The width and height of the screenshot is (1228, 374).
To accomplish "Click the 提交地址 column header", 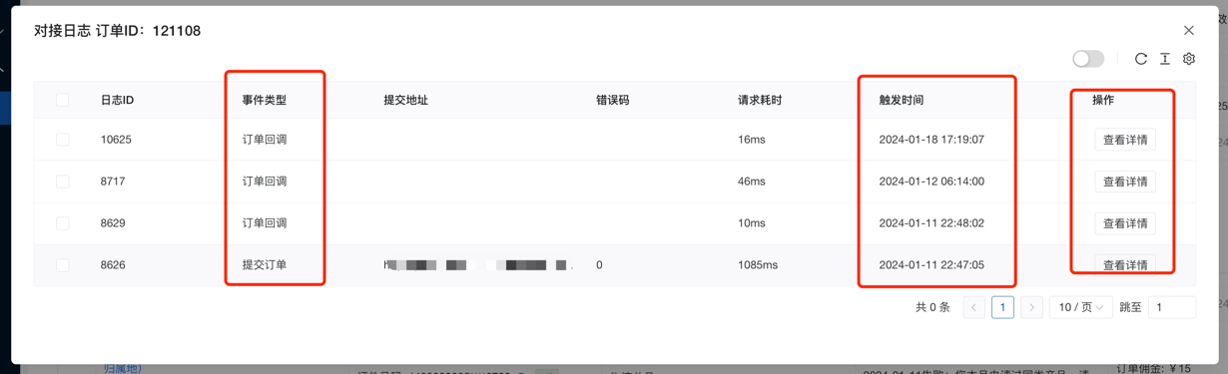I will point(406,100).
